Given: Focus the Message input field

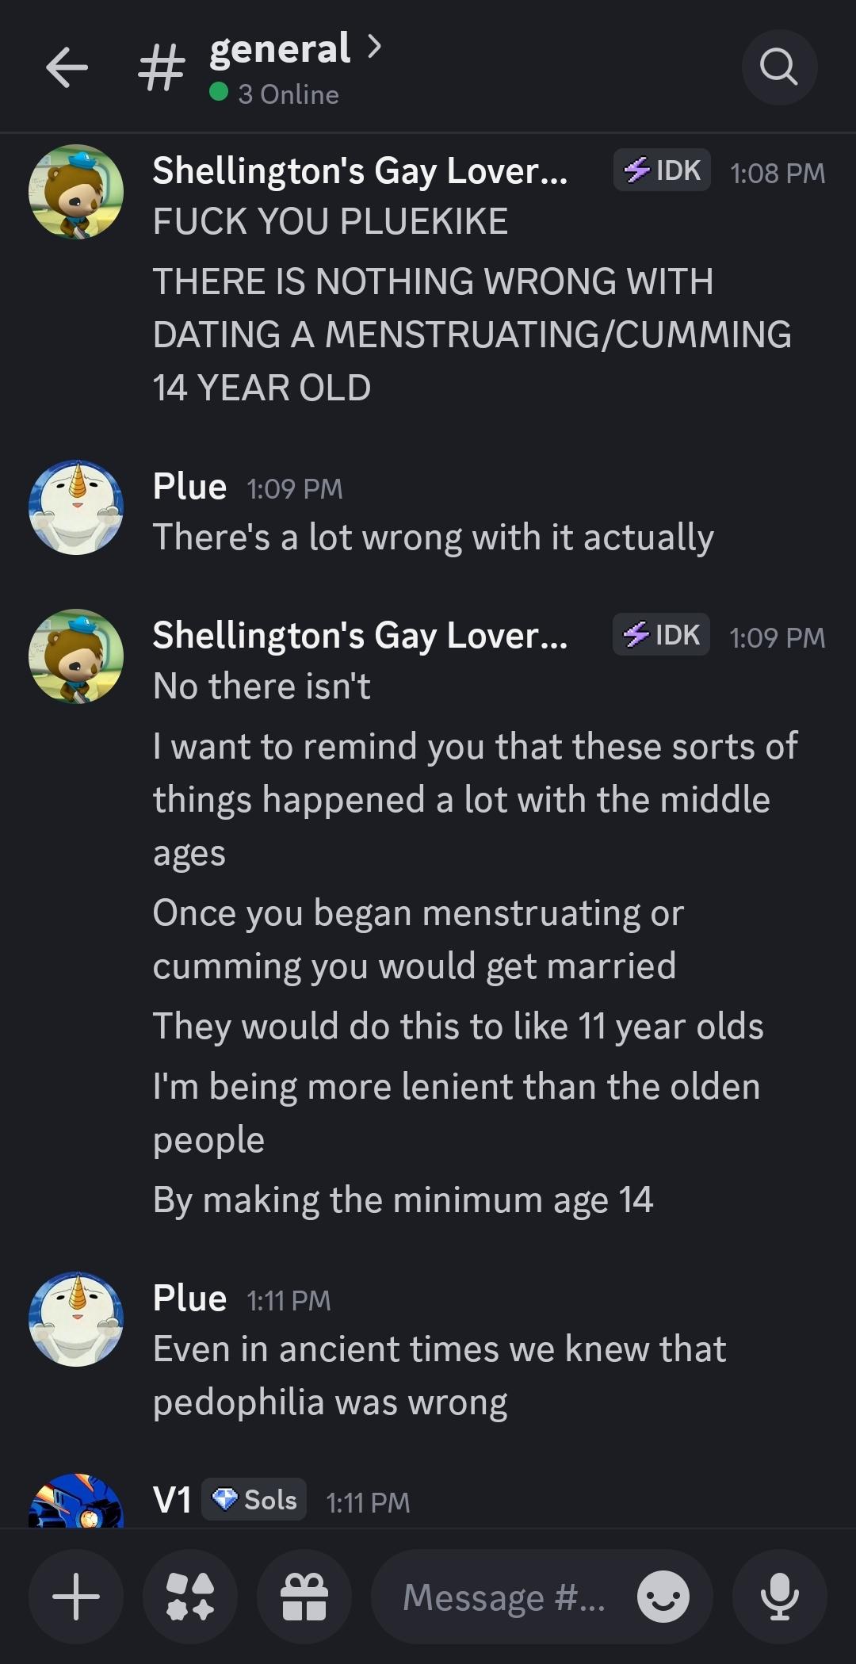Looking at the screenshot, I should pos(504,1597).
